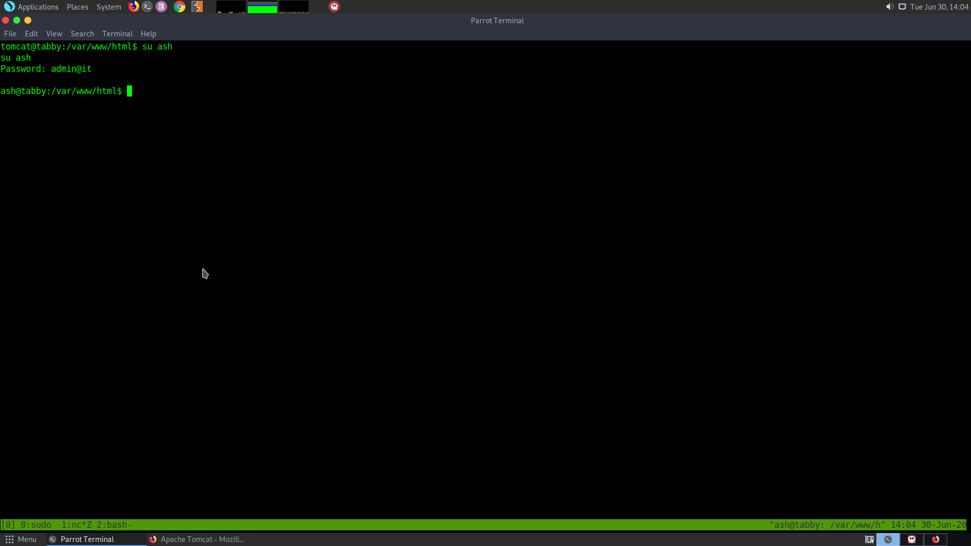Open the bottom-left Menu button
Screen dimensions: 971x546
click(21, 539)
